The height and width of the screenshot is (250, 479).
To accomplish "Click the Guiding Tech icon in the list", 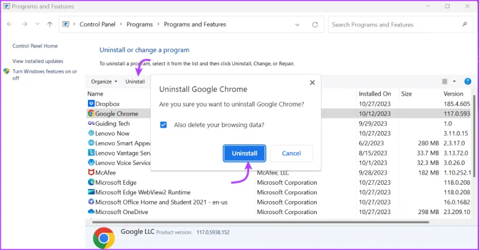I will tap(91, 123).
